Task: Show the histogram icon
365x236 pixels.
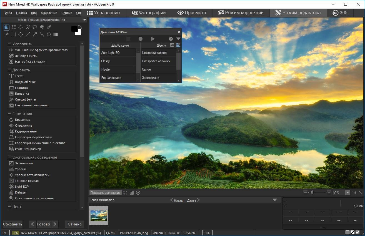Action: [x=132, y=193]
